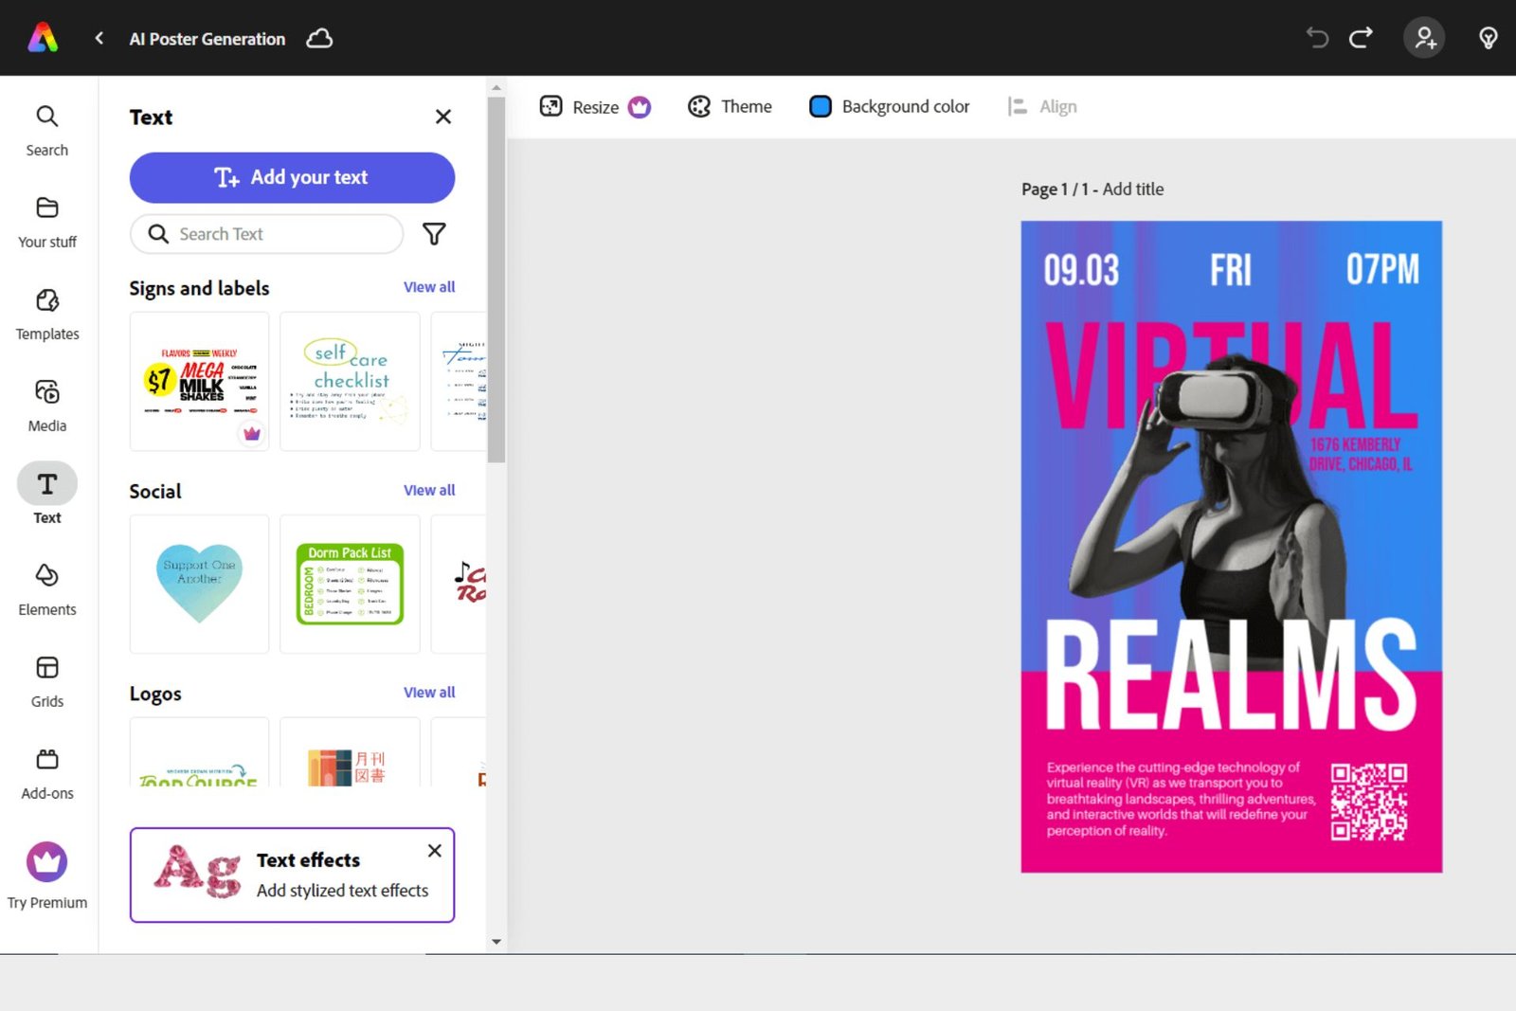Open the Text effects promo card
Image resolution: width=1516 pixels, height=1011 pixels.
point(292,875)
